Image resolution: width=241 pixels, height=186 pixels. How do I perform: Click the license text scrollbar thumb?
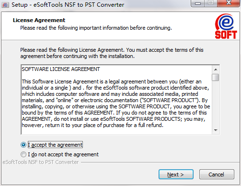216,78
